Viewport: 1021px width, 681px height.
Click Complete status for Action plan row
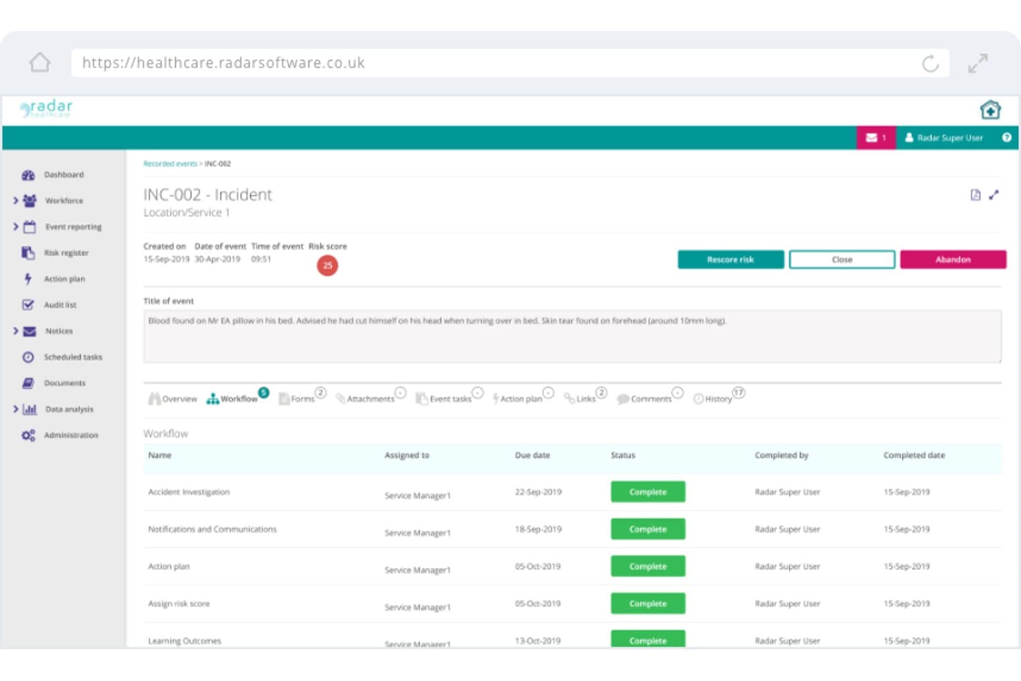click(x=648, y=566)
